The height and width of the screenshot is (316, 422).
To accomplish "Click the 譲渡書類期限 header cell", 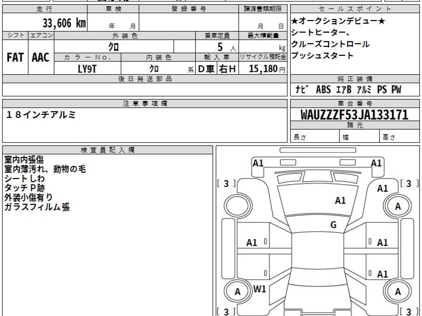I will (263, 9).
